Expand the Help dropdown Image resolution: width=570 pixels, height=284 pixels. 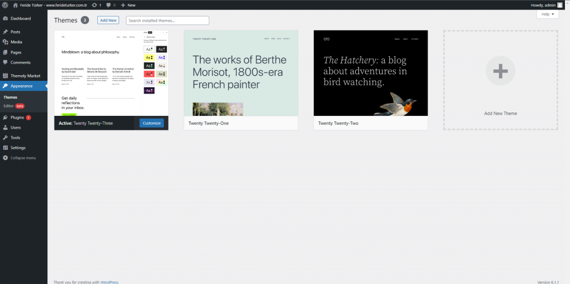(x=548, y=14)
